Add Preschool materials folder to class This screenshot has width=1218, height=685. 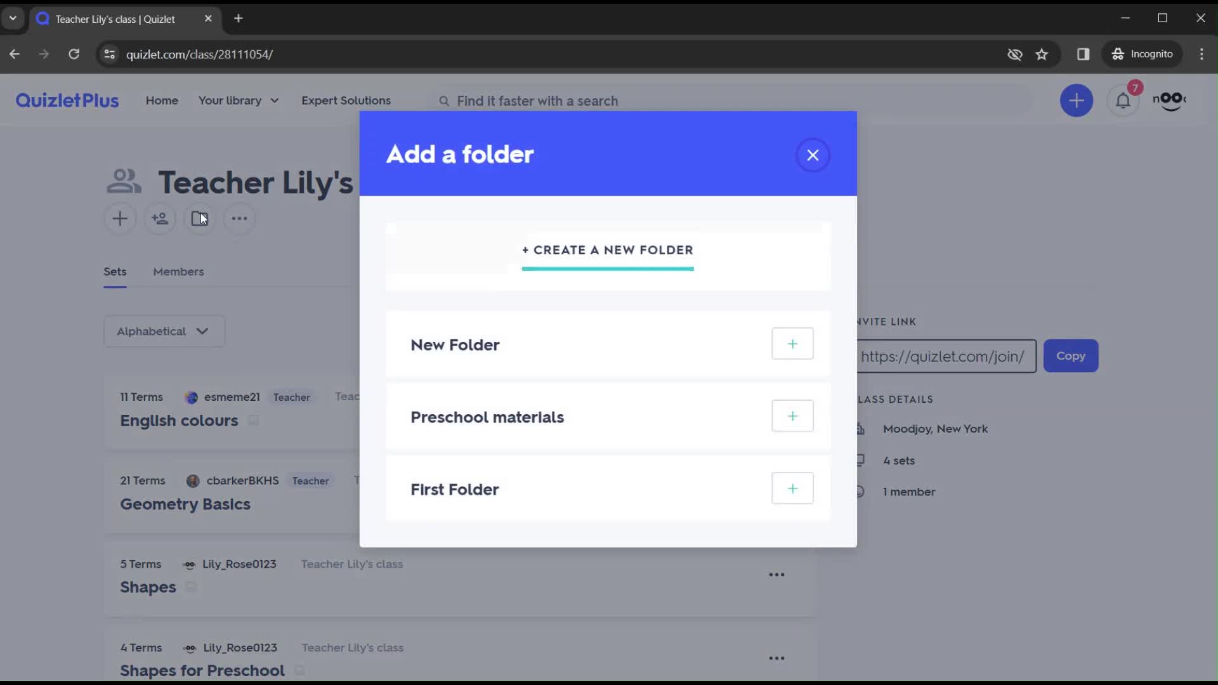click(x=791, y=415)
